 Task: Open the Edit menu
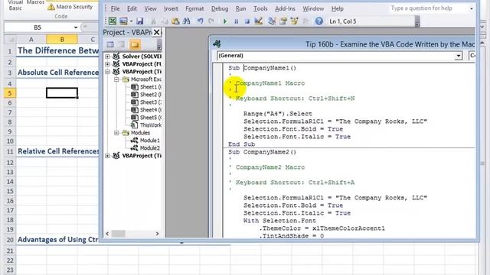point(132,8)
